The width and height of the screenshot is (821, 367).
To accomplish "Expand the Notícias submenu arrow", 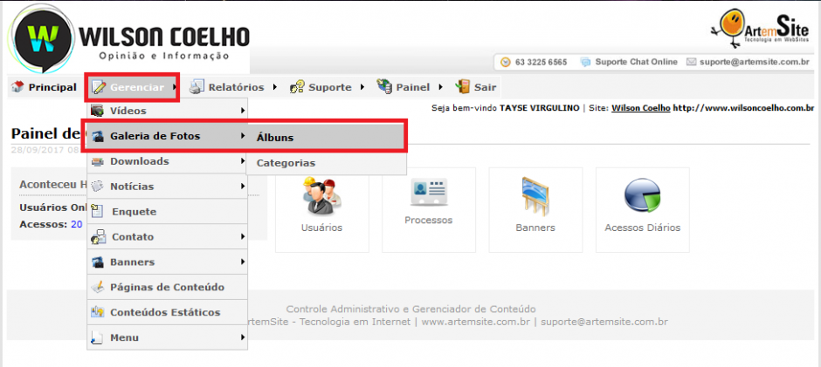I will [243, 186].
